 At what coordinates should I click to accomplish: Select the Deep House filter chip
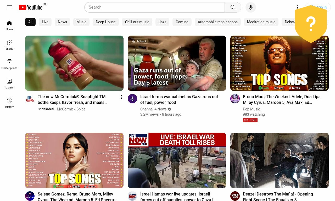pyautogui.click(x=106, y=22)
